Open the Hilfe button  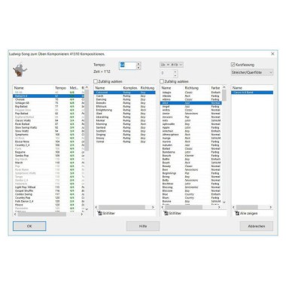[x=143, y=226]
